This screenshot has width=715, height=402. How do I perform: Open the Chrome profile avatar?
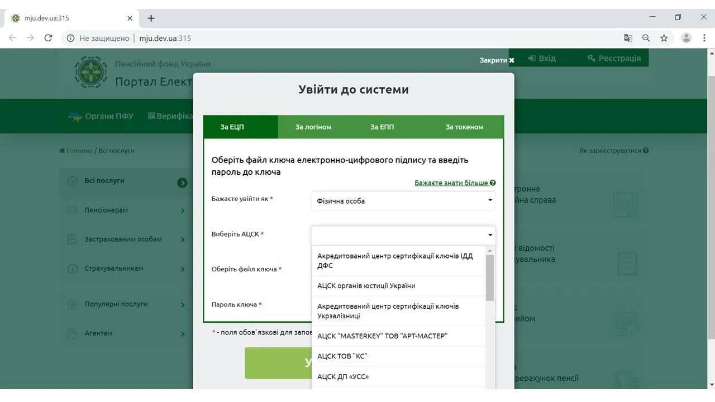pos(686,38)
